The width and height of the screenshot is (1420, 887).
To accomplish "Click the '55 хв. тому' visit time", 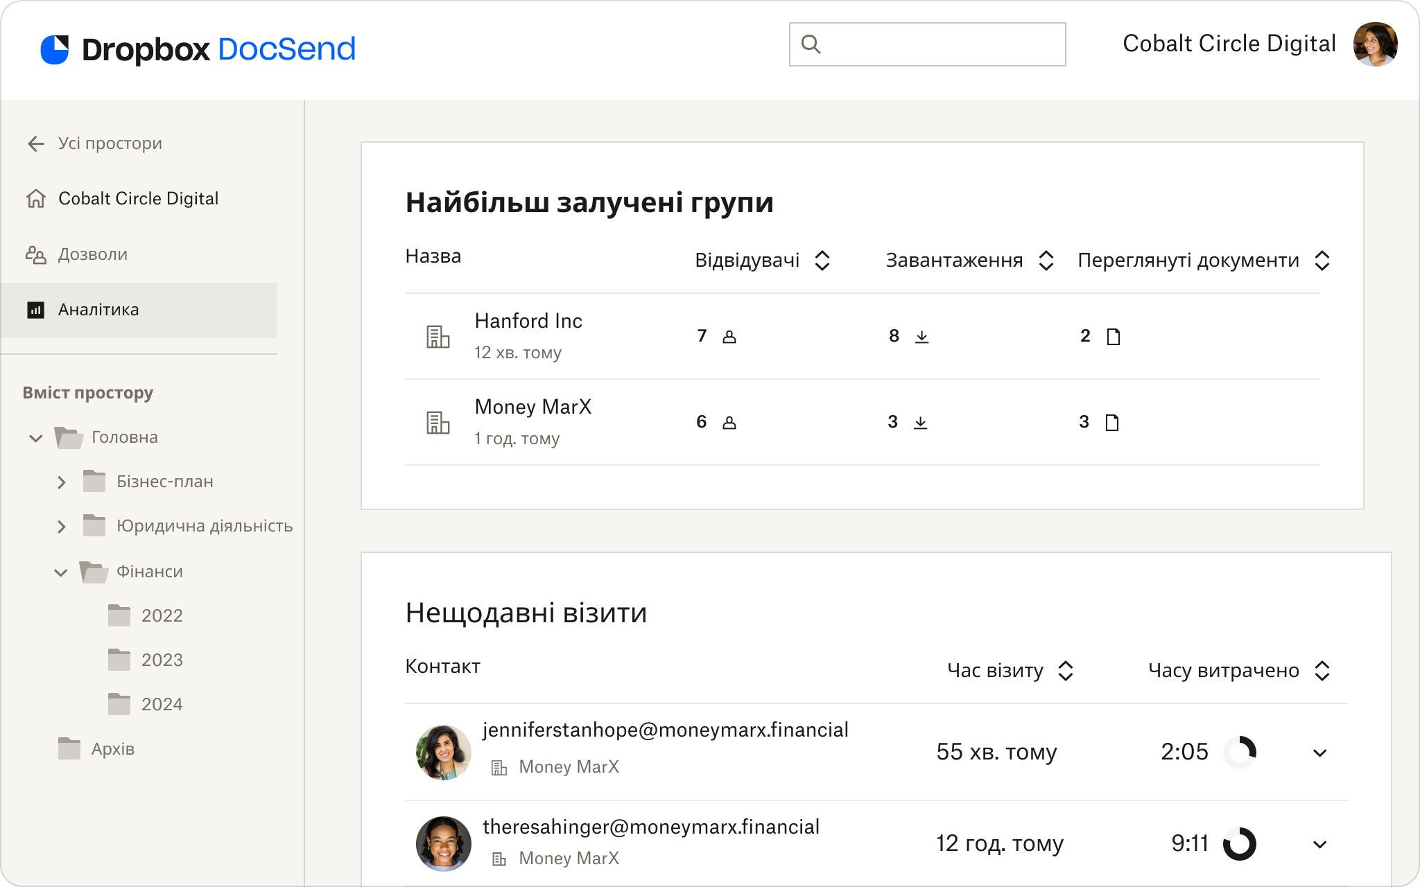I will pyautogui.click(x=996, y=752).
